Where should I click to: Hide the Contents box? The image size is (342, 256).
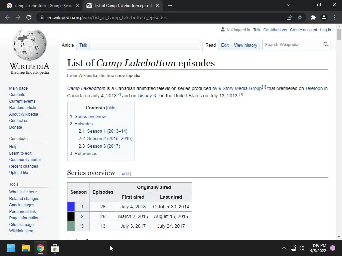point(111,108)
